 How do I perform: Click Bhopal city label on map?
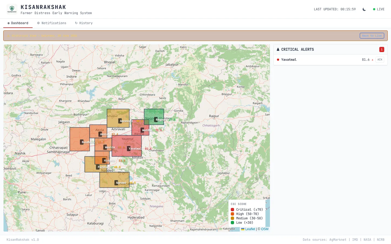pos(109,62)
